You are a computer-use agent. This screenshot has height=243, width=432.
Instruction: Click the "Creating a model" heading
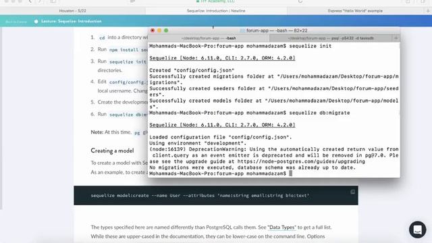click(112, 151)
